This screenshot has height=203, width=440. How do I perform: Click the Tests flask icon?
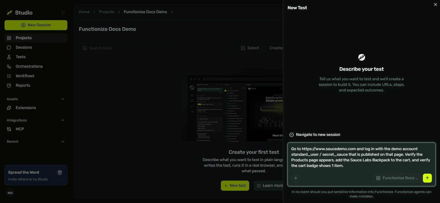9,57
